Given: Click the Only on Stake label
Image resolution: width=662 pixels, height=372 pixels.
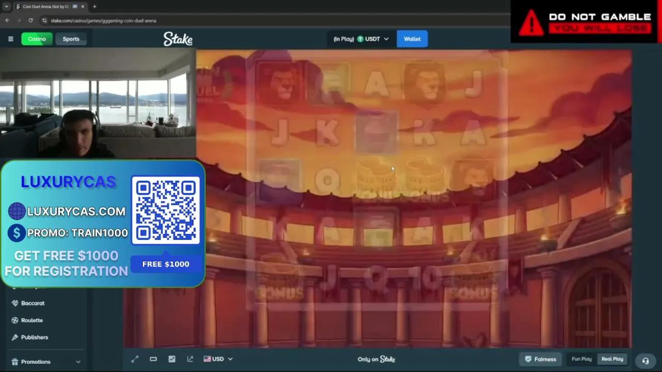Looking at the screenshot, I should point(376,359).
